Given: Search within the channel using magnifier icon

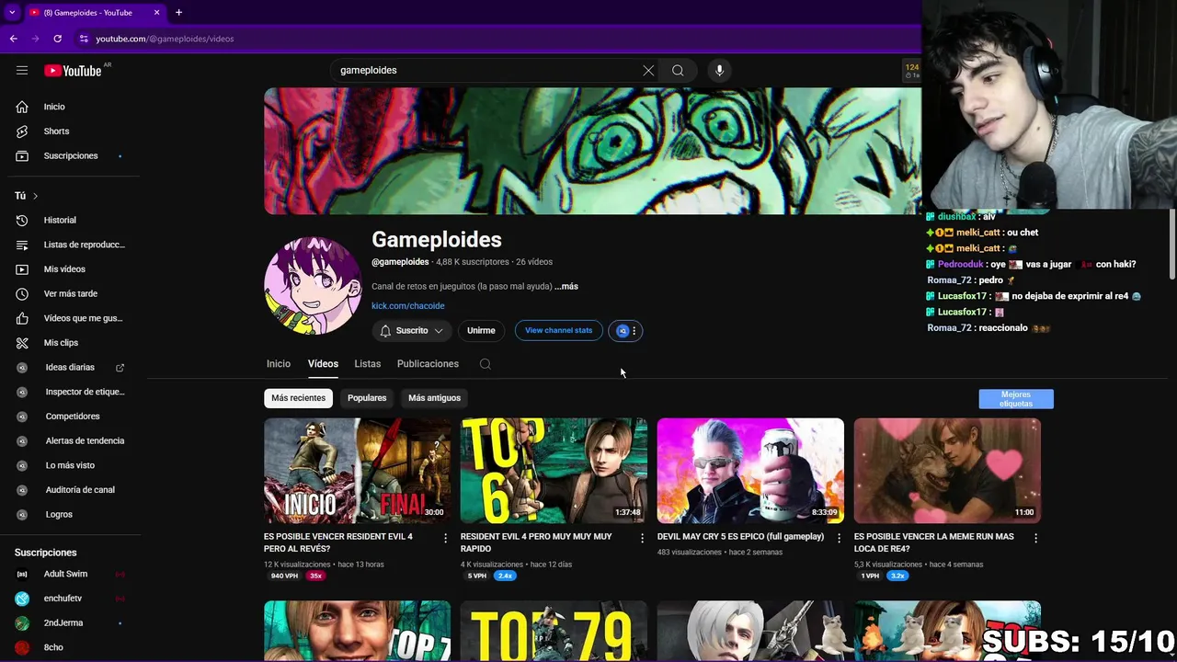Looking at the screenshot, I should (x=486, y=364).
